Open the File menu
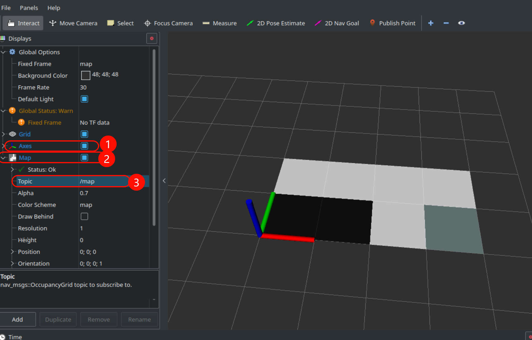The width and height of the screenshot is (532, 340). [x=6, y=8]
